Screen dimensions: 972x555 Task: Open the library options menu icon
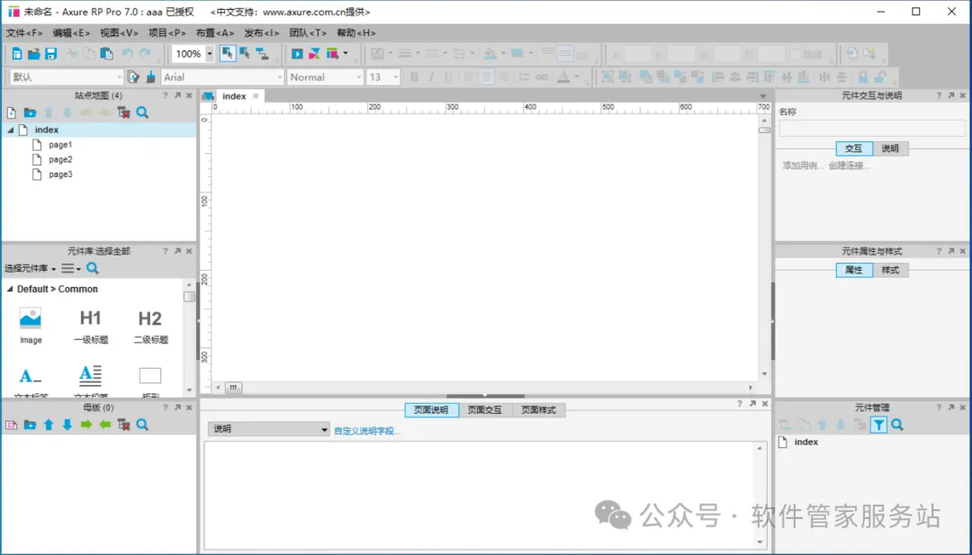(70, 268)
